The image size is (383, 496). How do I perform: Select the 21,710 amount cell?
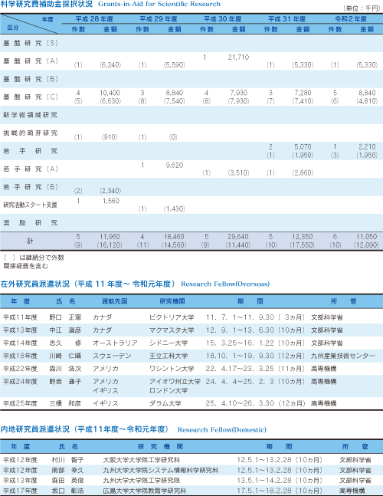pos(238,57)
